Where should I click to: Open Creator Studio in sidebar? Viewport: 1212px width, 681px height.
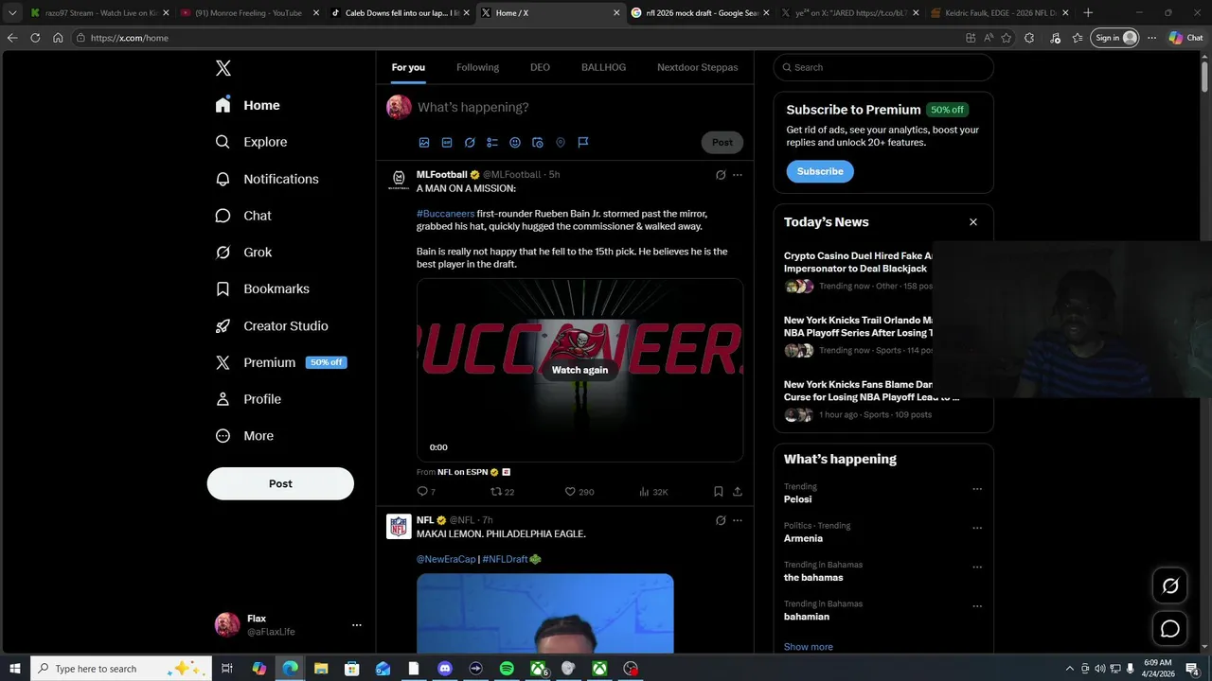click(x=272, y=325)
